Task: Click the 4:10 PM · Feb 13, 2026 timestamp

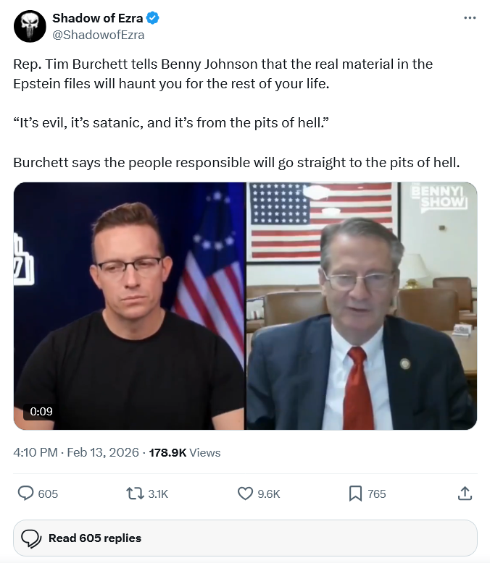Action: (77, 452)
